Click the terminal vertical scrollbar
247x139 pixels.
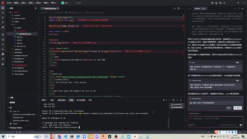coord(168,123)
